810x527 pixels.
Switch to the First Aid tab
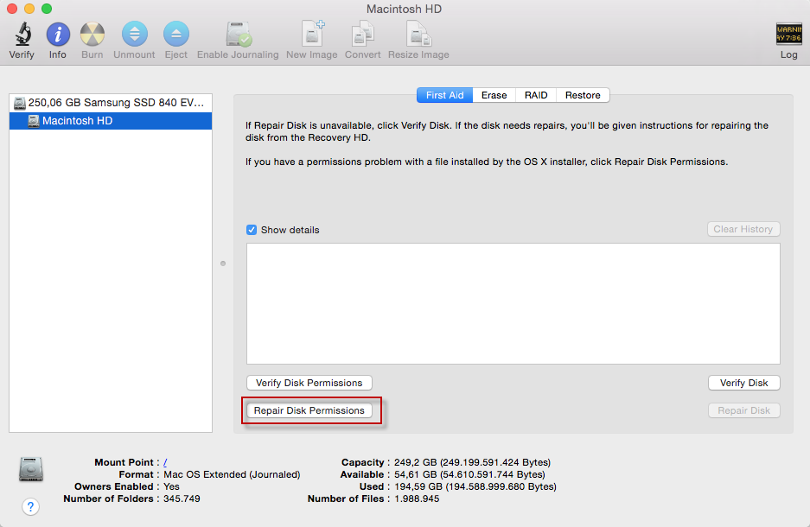445,95
